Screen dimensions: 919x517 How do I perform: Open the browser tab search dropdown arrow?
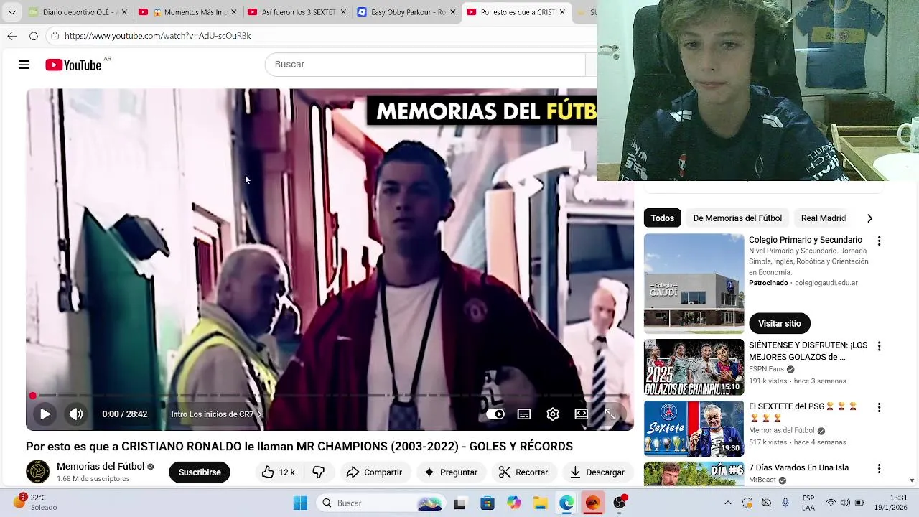[x=11, y=12]
